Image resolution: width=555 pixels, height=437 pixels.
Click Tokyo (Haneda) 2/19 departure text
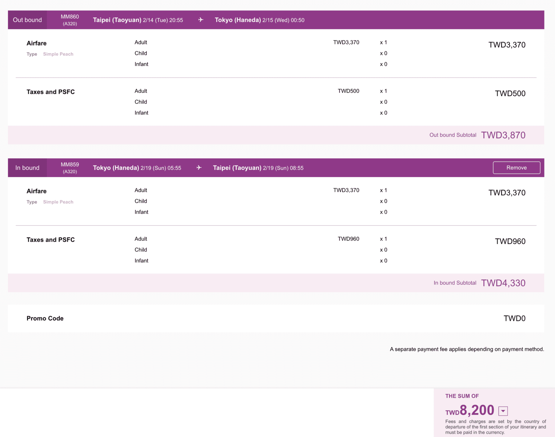pyautogui.click(x=137, y=168)
